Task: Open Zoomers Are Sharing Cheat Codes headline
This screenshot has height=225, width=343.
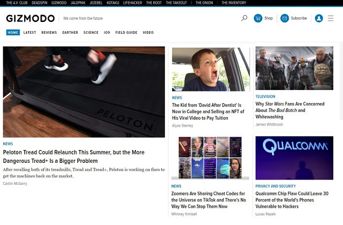Action: point(208,200)
